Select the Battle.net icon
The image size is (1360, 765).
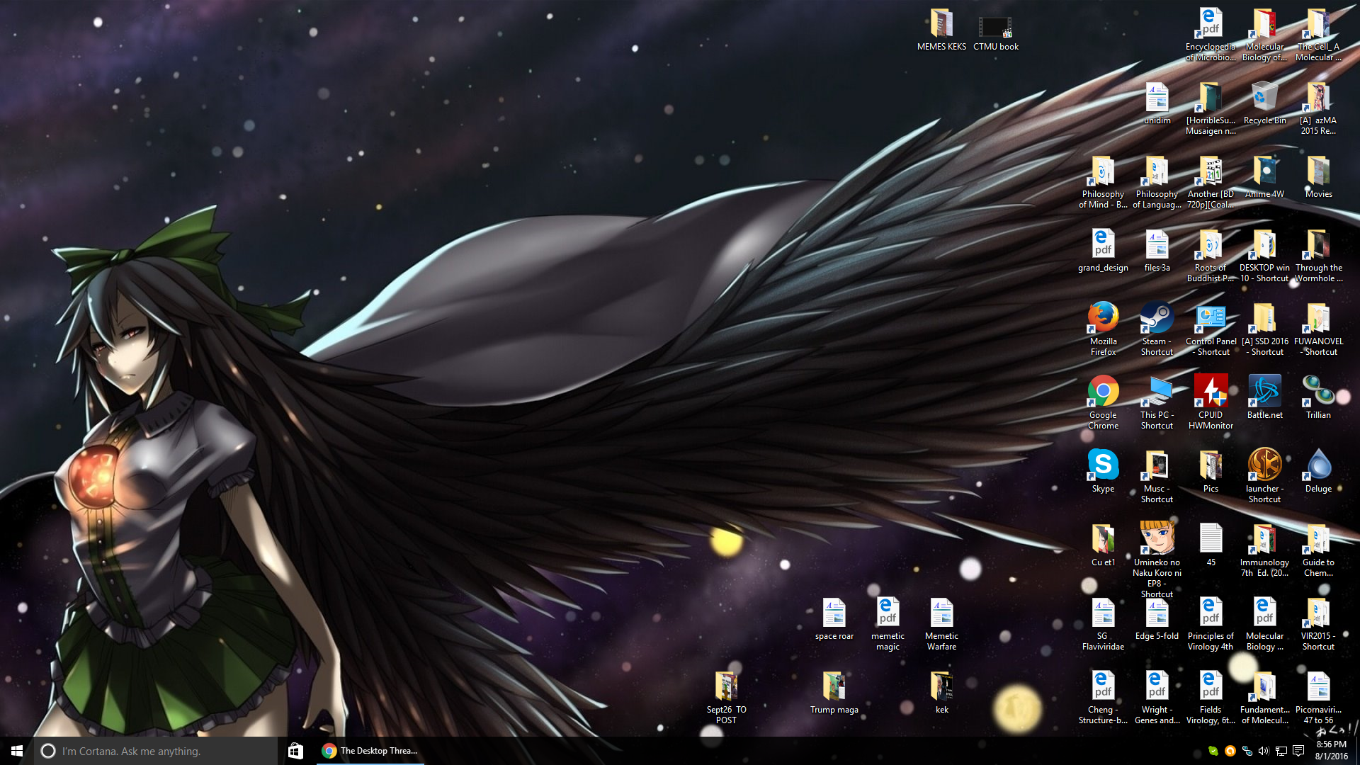coord(1264,398)
